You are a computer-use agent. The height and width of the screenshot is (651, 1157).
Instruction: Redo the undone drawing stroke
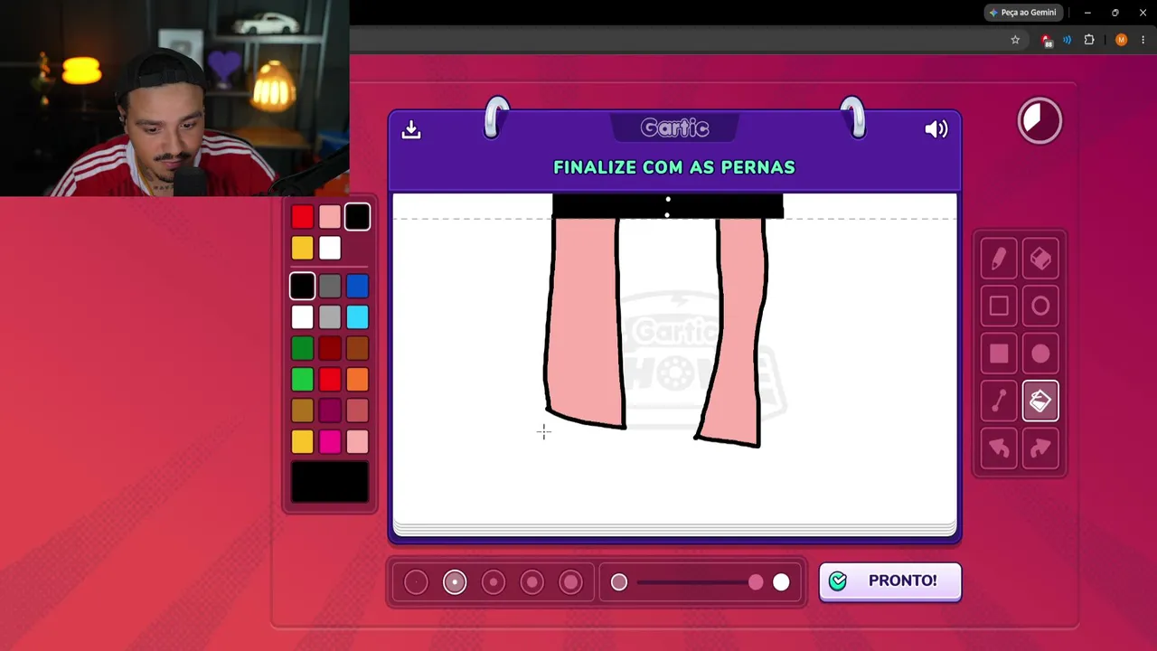(x=1040, y=448)
